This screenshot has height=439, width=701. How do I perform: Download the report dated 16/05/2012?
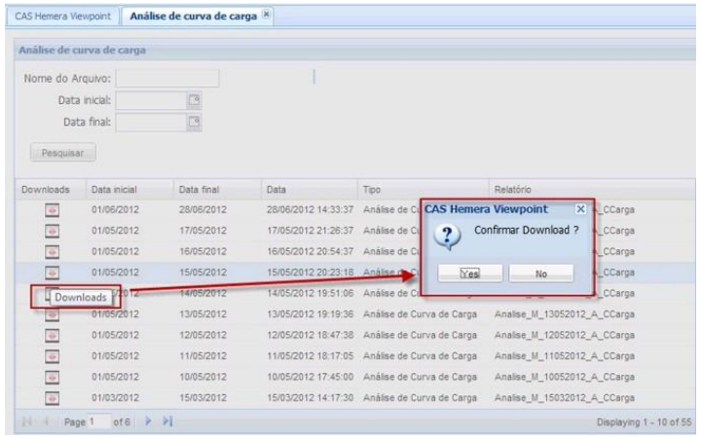pos(54,251)
